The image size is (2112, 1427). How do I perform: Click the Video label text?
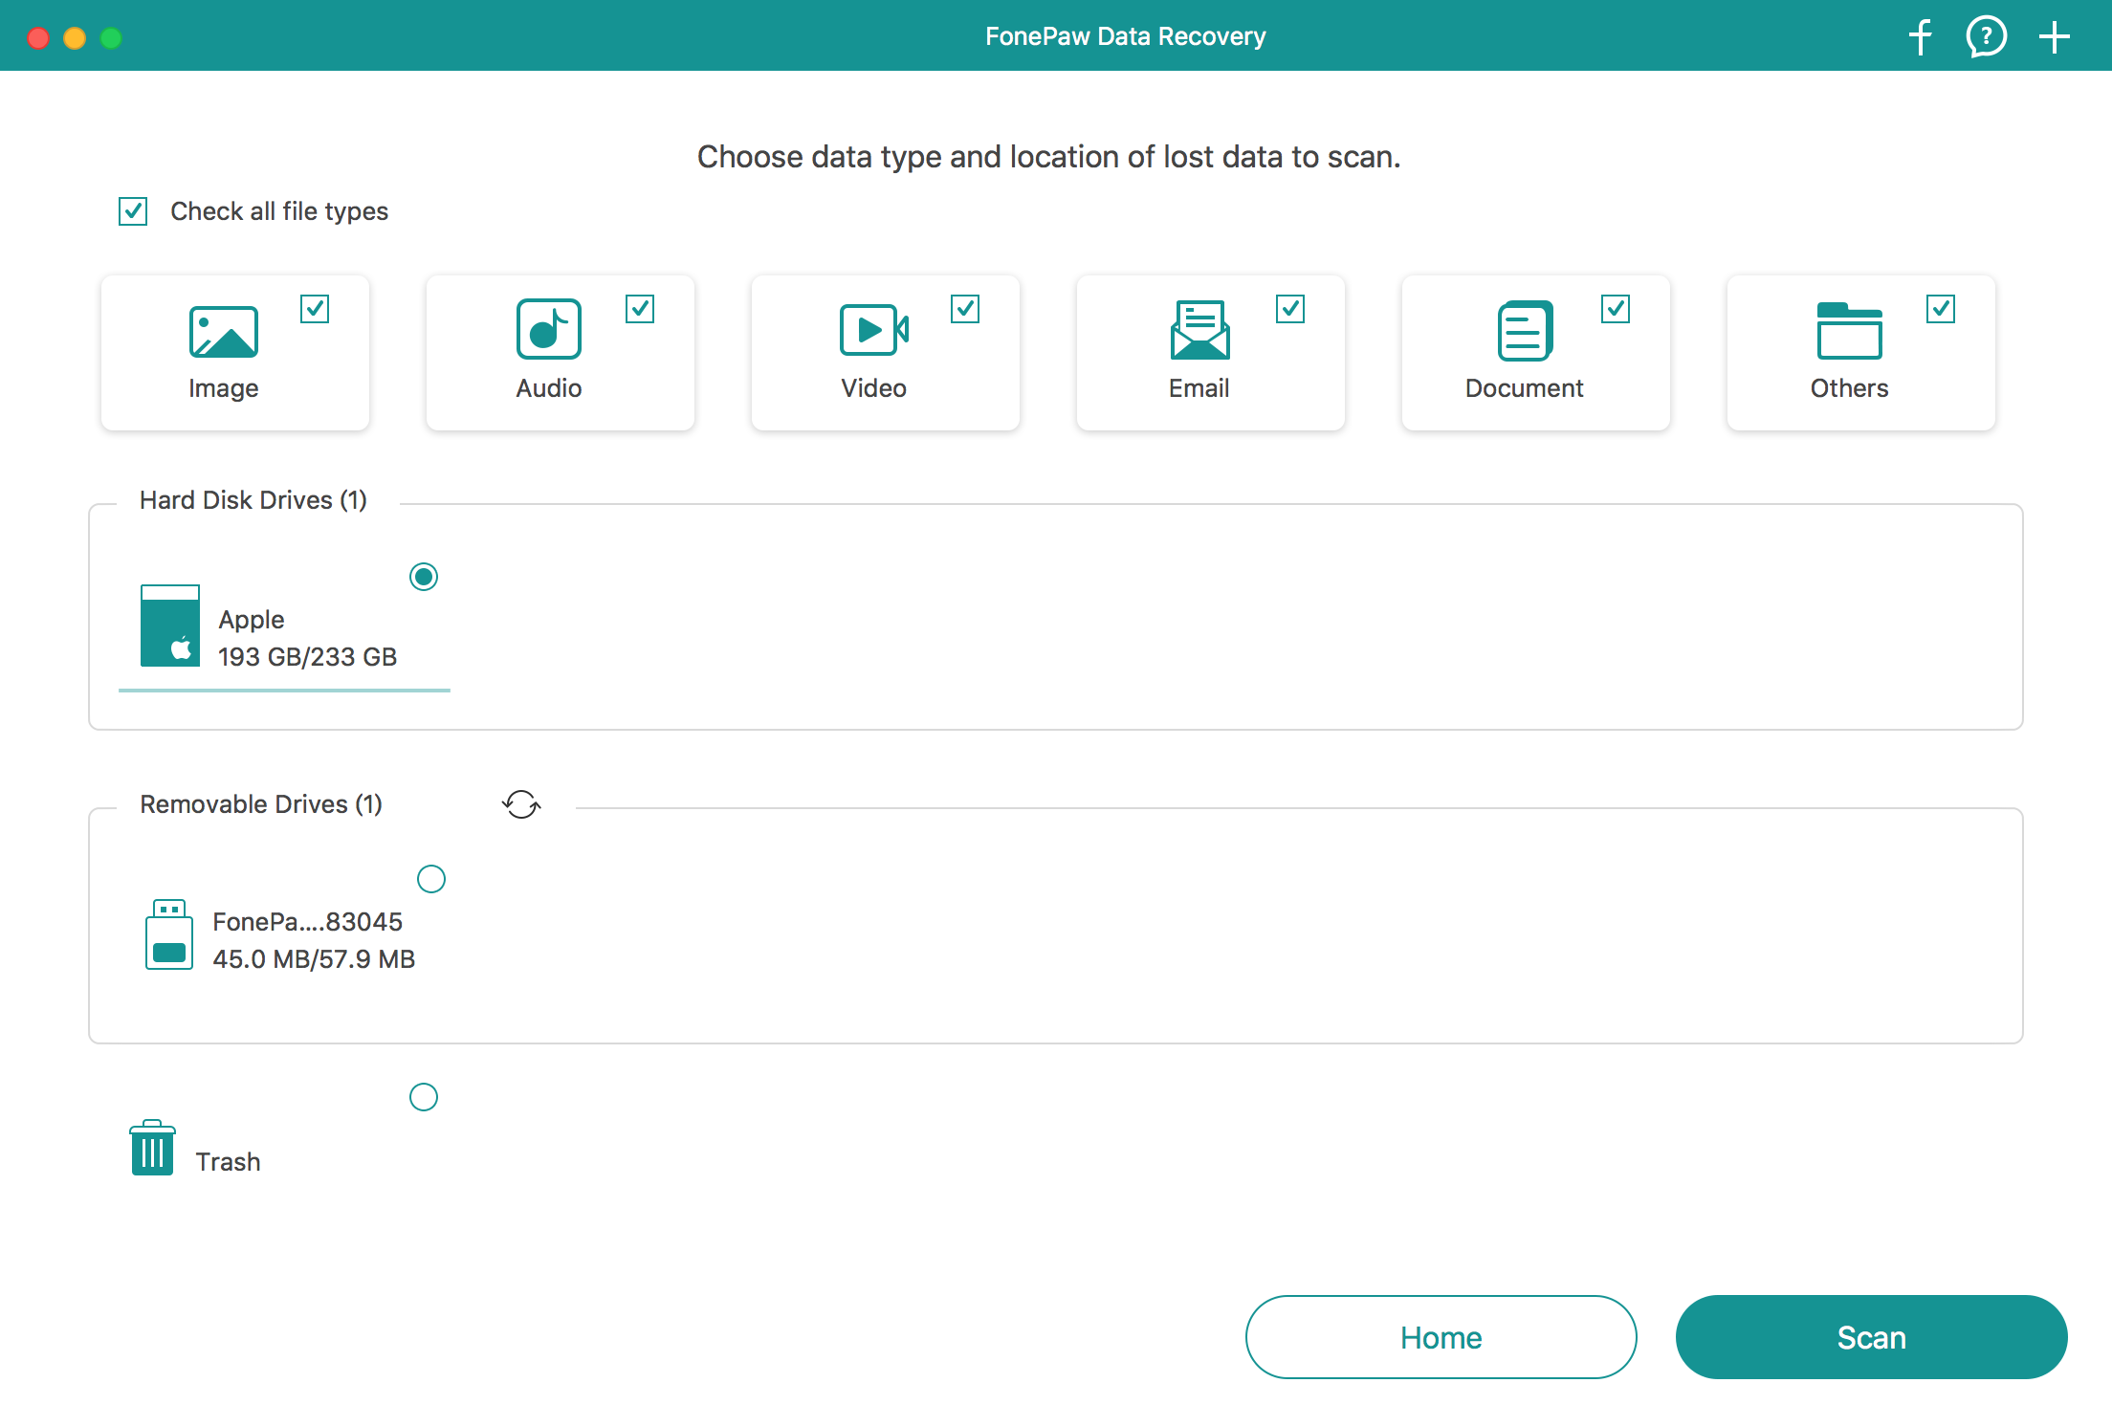[x=874, y=388]
